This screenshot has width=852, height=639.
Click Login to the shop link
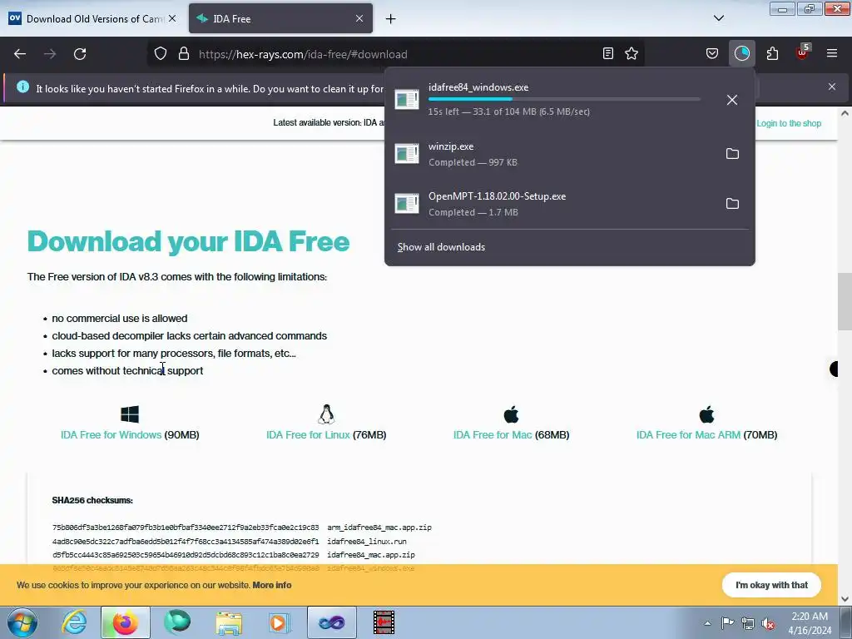789,123
